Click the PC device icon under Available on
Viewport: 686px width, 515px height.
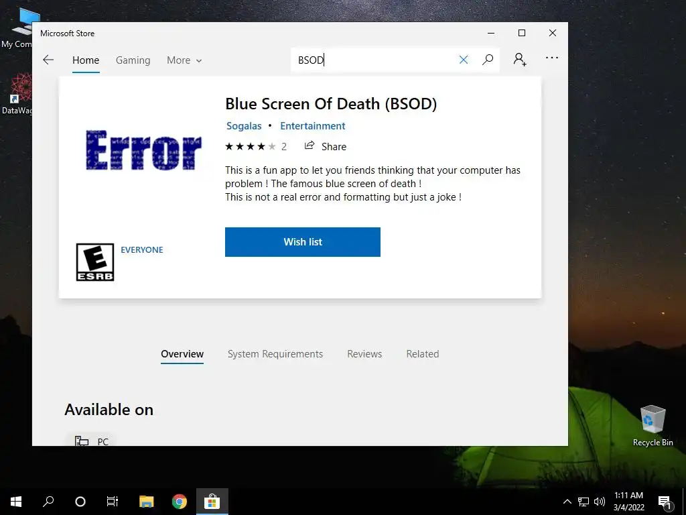pos(81,441)
